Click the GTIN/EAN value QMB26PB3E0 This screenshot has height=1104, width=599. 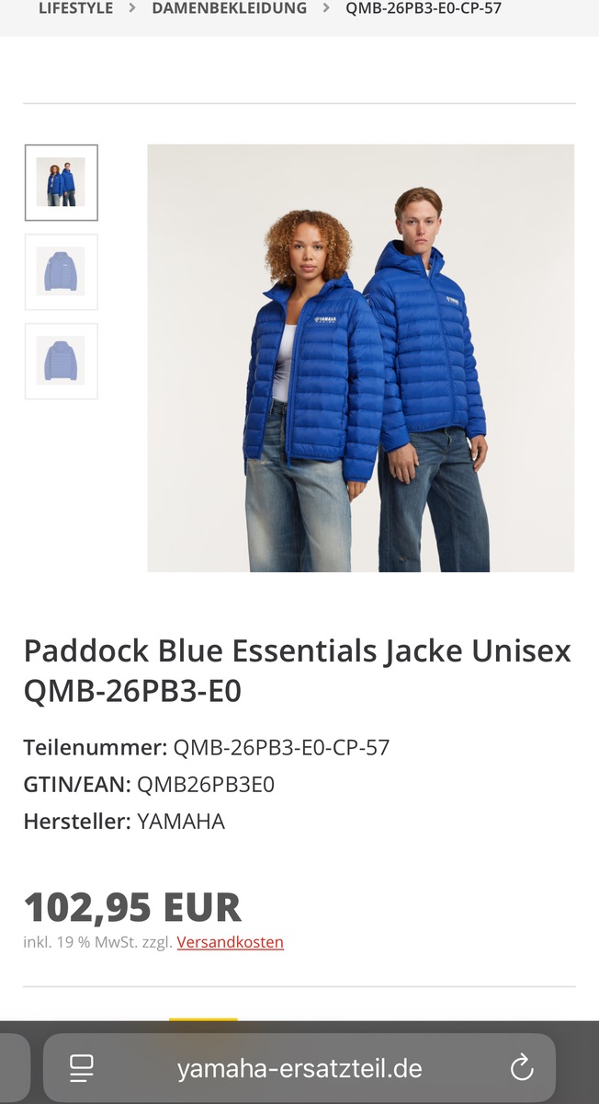coord(206,784)
